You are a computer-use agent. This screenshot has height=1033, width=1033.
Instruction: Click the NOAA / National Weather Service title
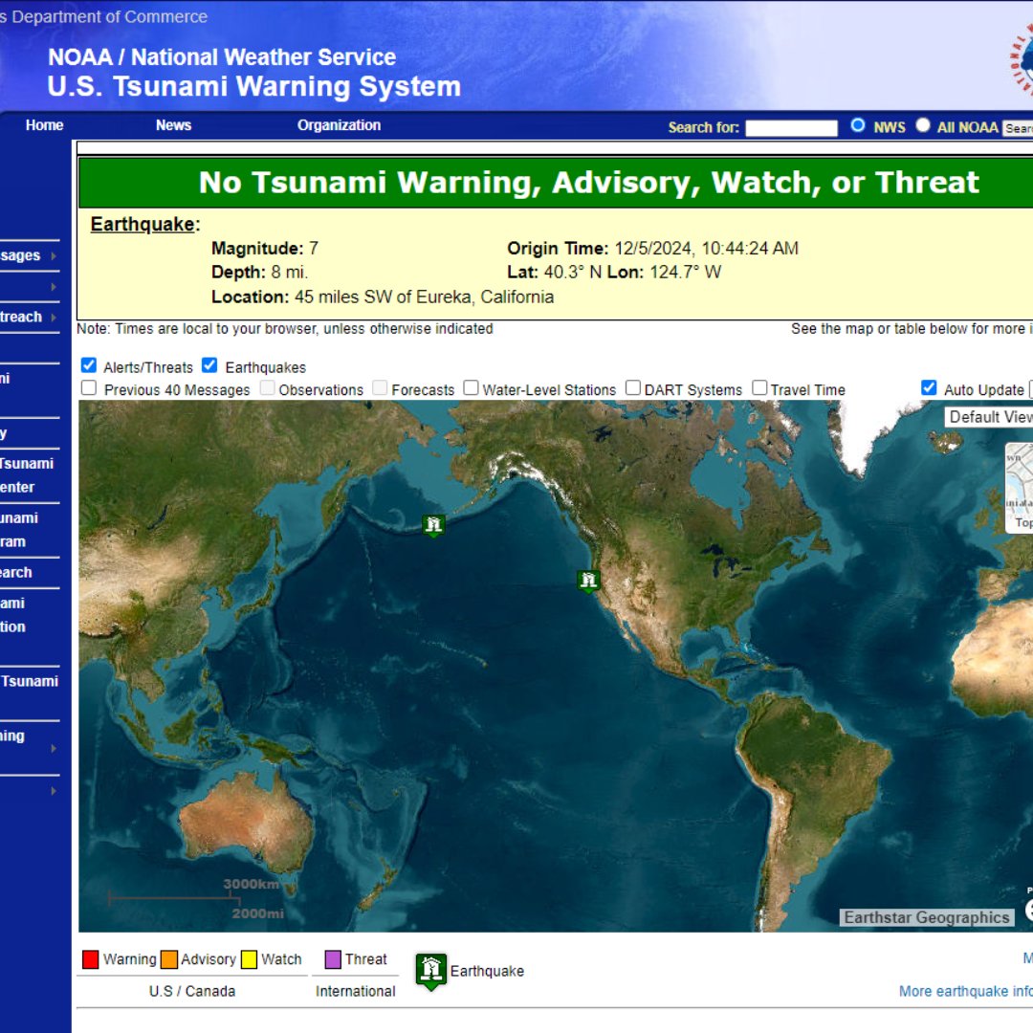[x=222, y=57]
